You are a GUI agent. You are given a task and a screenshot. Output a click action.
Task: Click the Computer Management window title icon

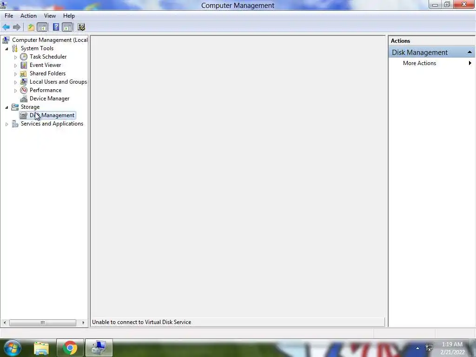[x=4, y=5]
